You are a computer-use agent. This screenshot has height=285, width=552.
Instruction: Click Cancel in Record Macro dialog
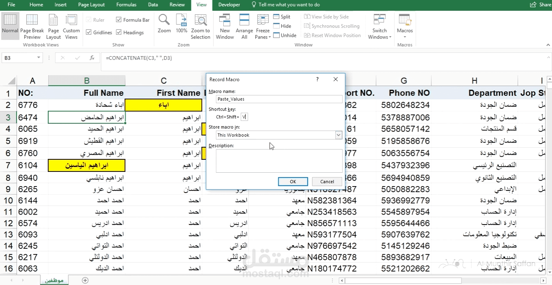coord(327,182)
